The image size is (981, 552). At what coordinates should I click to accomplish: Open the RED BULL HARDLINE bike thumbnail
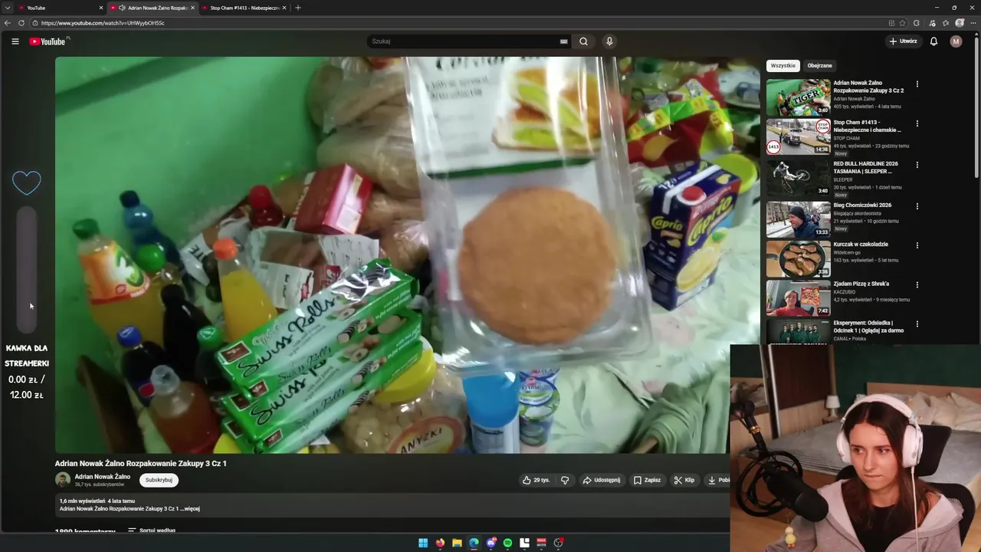pos(798,178)
